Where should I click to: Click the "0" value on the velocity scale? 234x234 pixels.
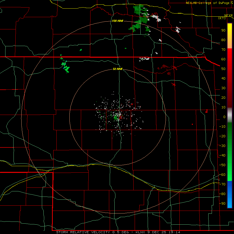pyautogui.click(x=224, y=117)
